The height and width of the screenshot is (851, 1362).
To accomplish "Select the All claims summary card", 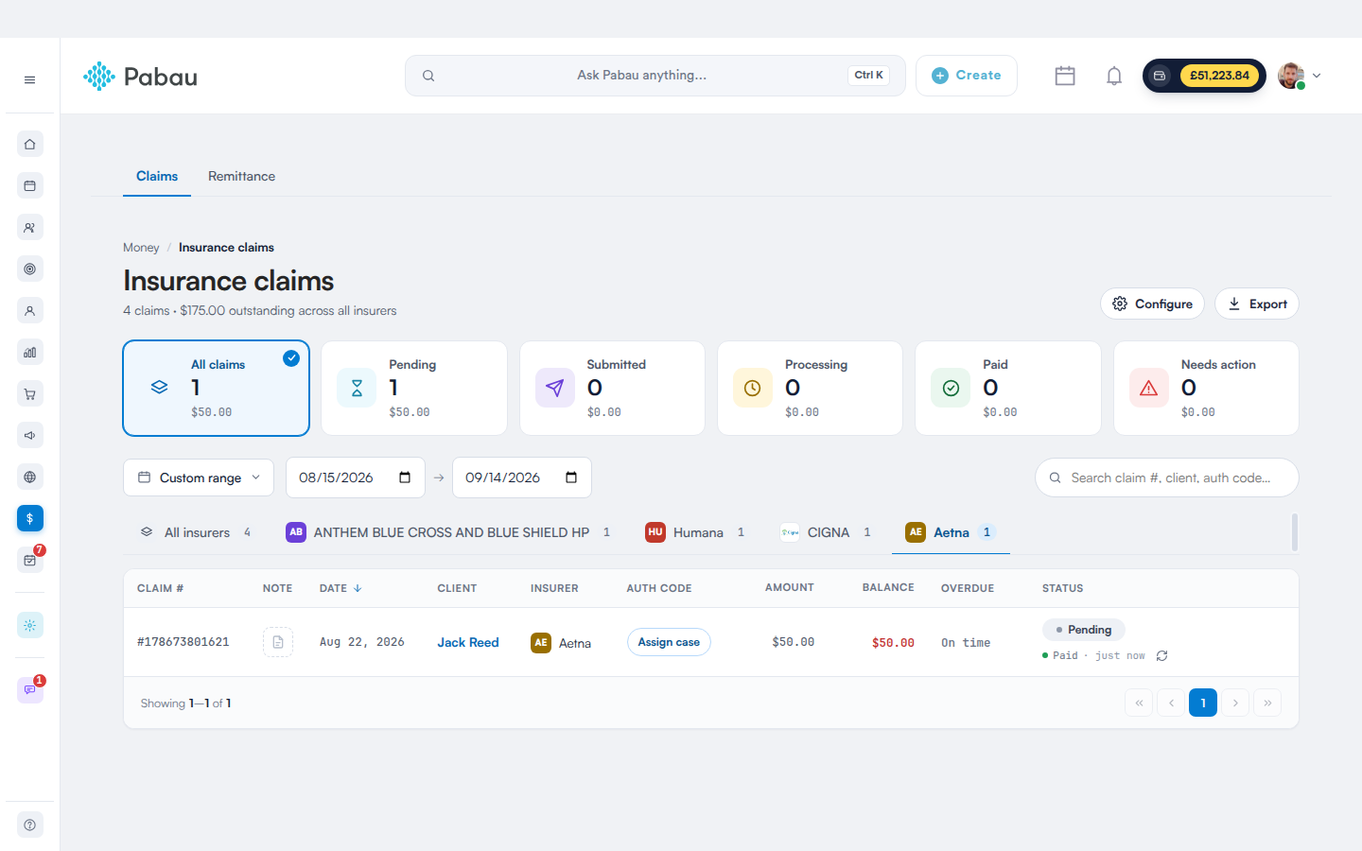I will [x=217, y=388].
